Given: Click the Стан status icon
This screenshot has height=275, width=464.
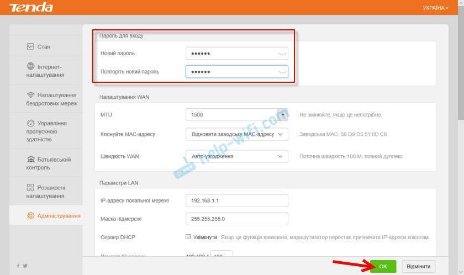Looking at the screenshot, I should click(30, 46).
